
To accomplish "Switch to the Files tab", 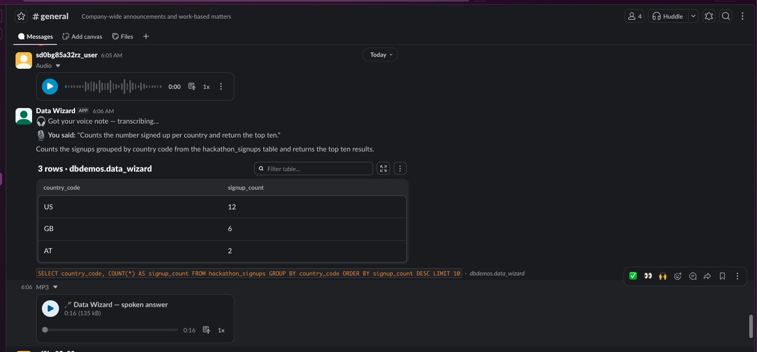I will tap(123, 37).
